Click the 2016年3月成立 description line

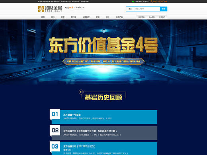point(88,118)
